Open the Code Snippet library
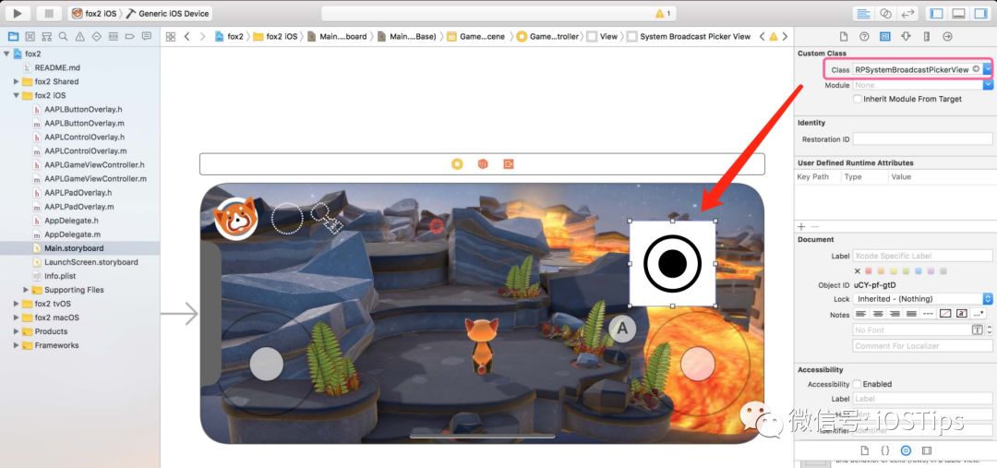Screen dimensions: 997x468 click(885, 450)
